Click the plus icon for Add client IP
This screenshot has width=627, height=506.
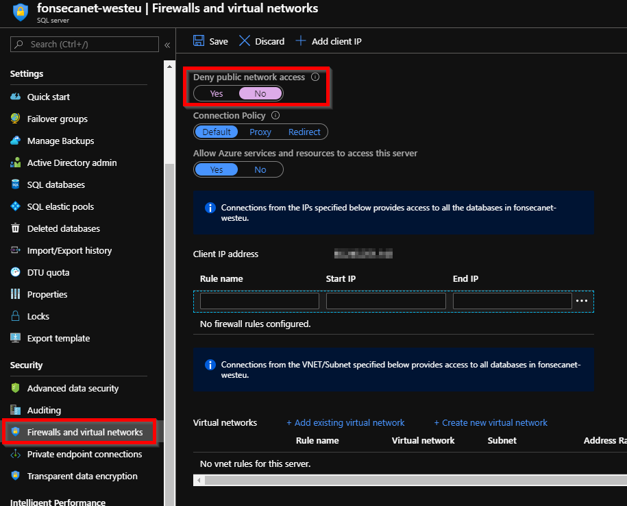pyautogui.click(x=301, y=41)
